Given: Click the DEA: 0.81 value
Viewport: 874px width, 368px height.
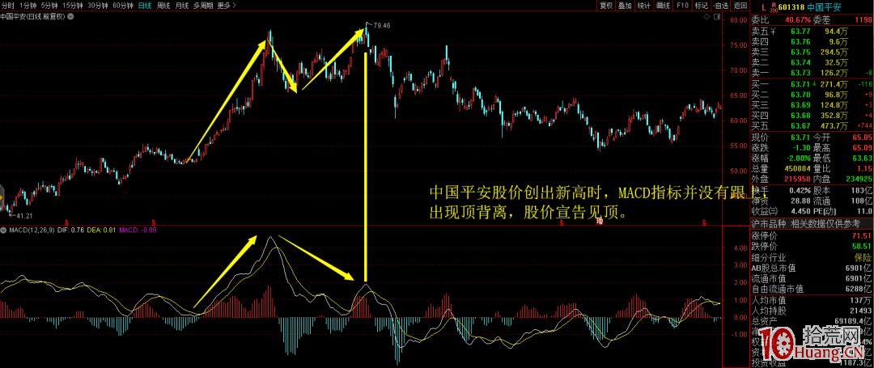Looking at the screenshot, I should [x=101, y=230].
